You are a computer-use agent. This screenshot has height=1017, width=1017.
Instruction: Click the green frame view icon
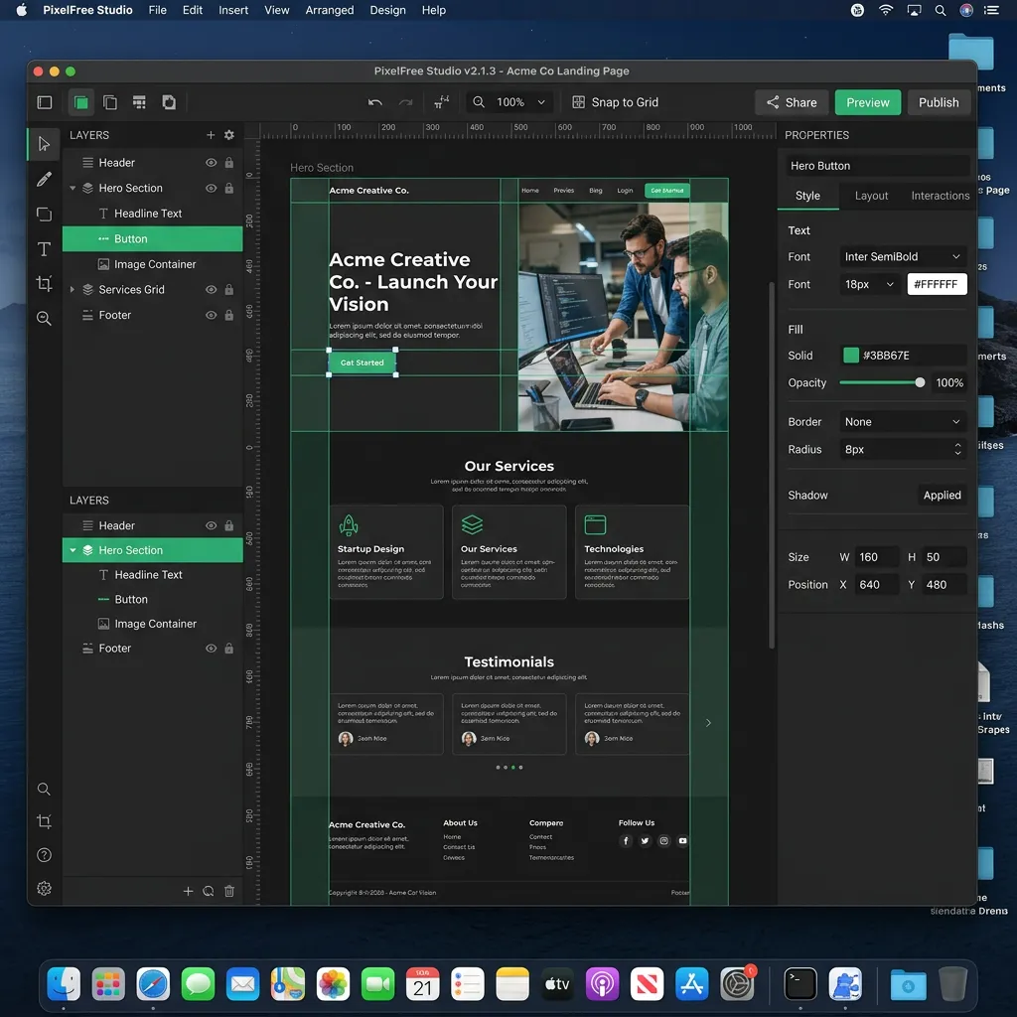(x=80, y=102)
